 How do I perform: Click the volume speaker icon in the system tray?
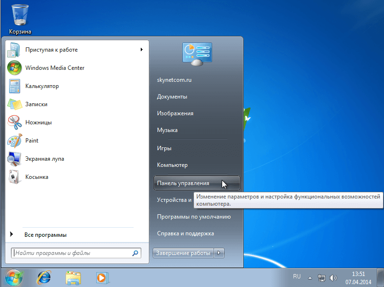(333, 277)
